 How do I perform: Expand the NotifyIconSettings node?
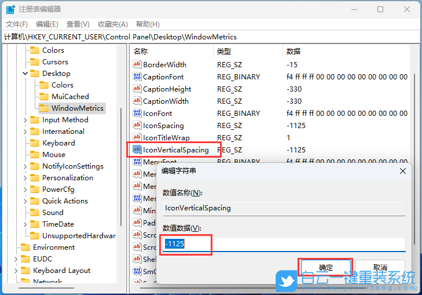click(25, 166)
